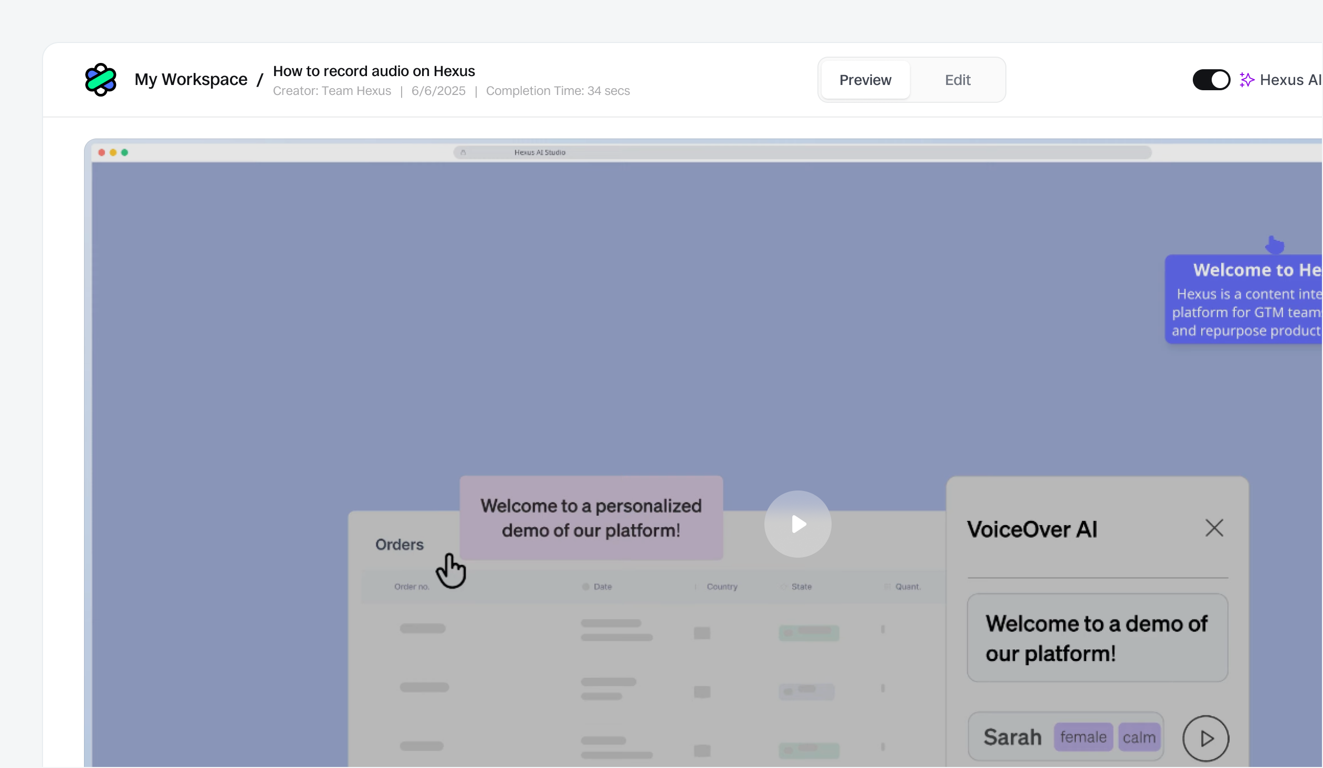The height and width of the screenshot is (768, 1323).
Task: Click the Date column header
Action: pyautogui.click(x=602, y=586)
